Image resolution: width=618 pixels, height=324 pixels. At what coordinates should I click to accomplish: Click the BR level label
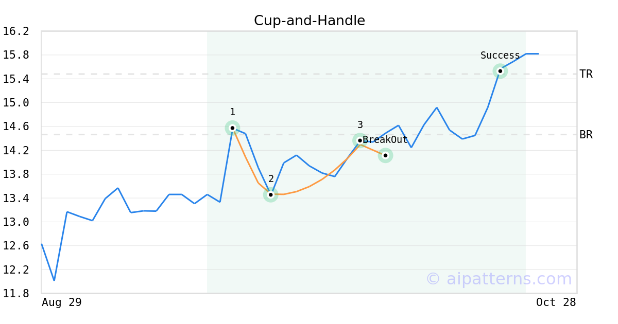[x=586, y=135]
